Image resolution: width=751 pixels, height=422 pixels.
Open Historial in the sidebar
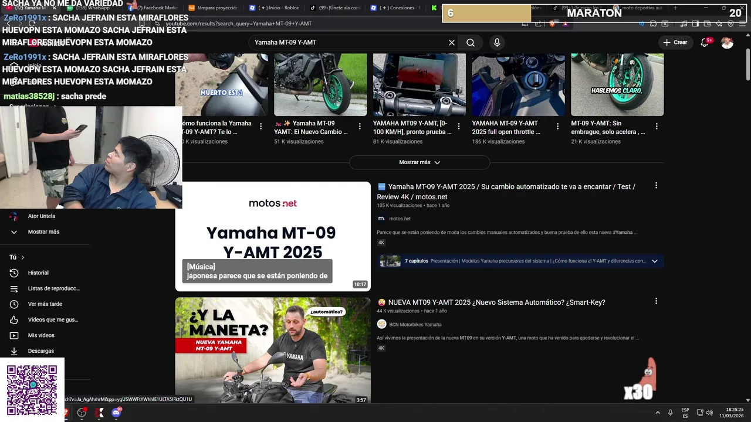pos(38,273)
